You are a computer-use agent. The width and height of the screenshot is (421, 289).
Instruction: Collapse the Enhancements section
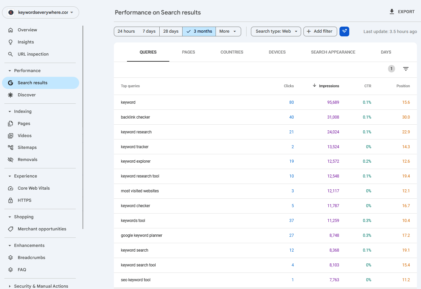(x=10, y=246)
